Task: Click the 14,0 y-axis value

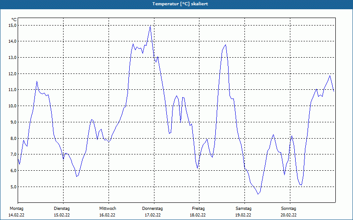Action: pos(12,41)
